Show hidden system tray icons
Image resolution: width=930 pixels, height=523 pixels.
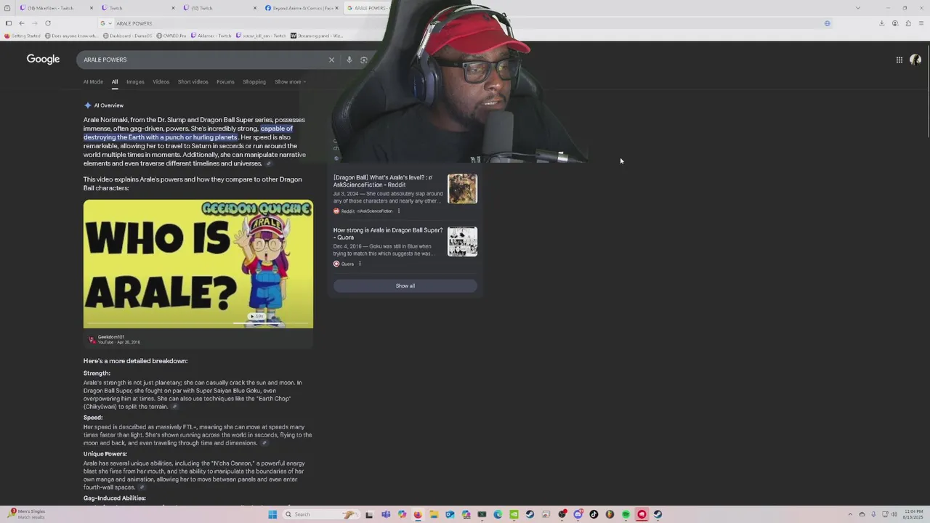851,514
